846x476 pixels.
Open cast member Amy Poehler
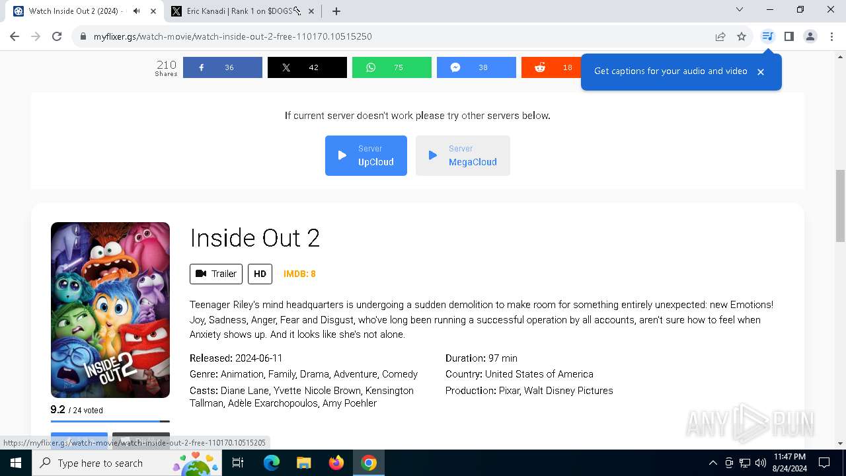[350, 403]
